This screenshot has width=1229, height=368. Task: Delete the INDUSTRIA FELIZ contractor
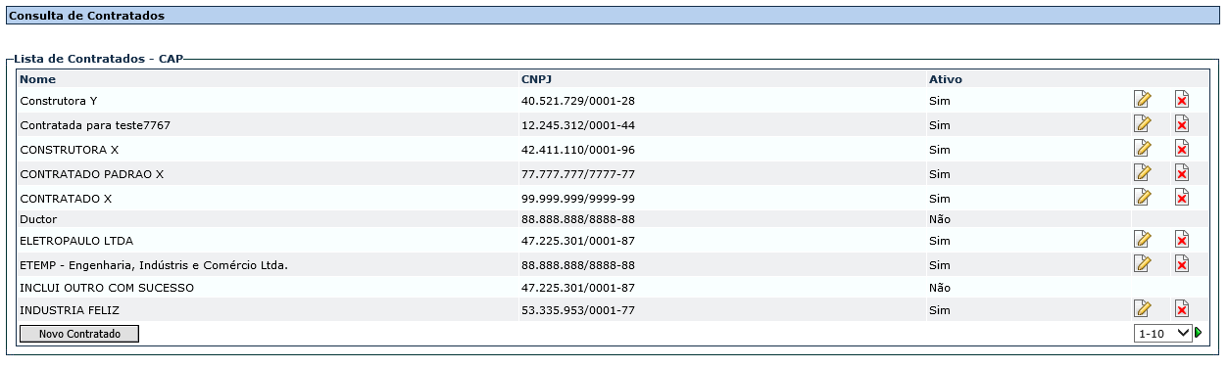[1182, 308]
